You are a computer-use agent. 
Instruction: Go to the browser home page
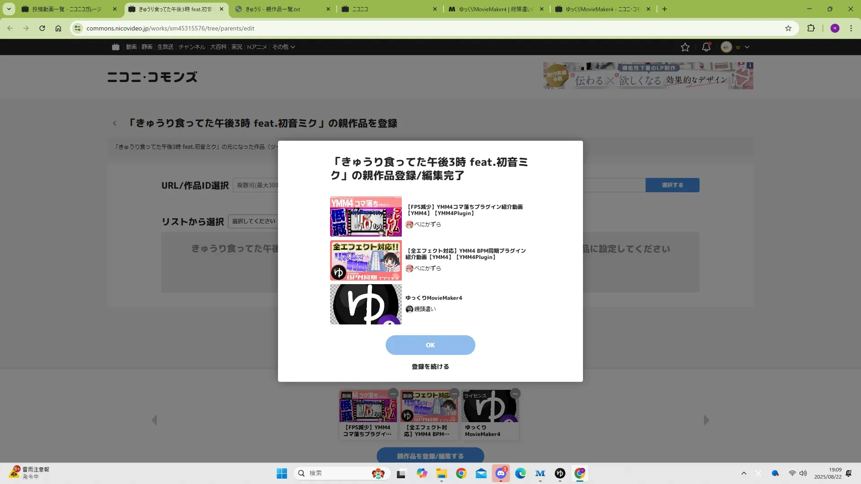(x=58, y=28)
